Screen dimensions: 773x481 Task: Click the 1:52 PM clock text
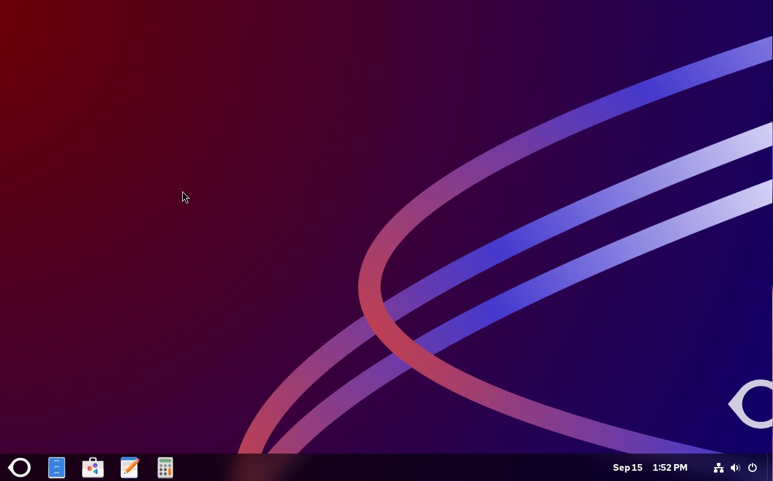[x=670, y=468]
